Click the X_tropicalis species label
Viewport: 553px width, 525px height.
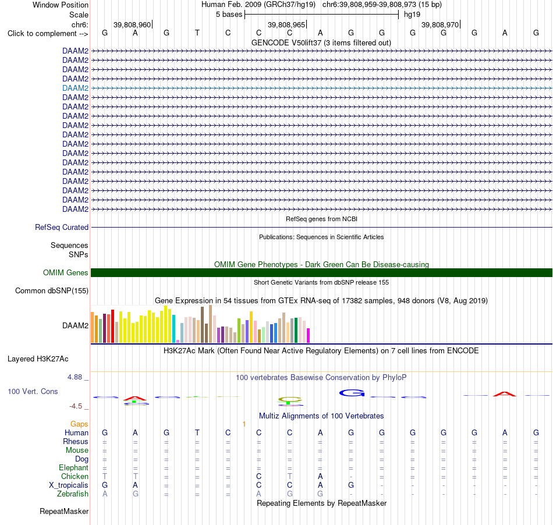tap(69, 485)
